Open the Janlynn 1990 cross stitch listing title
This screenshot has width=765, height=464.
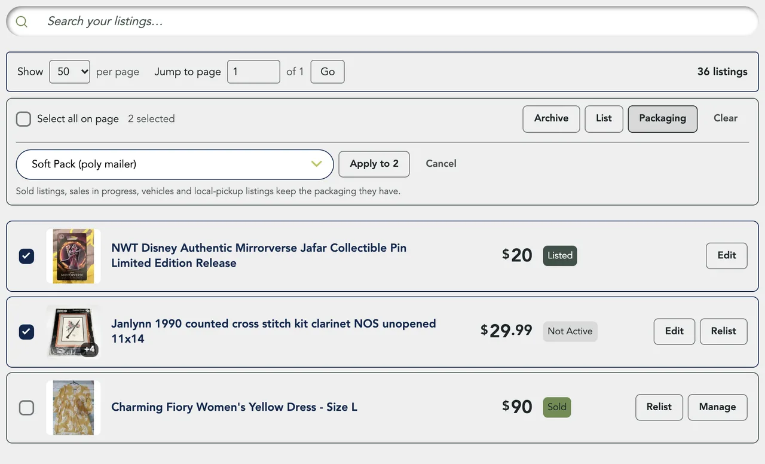[274, 331]
